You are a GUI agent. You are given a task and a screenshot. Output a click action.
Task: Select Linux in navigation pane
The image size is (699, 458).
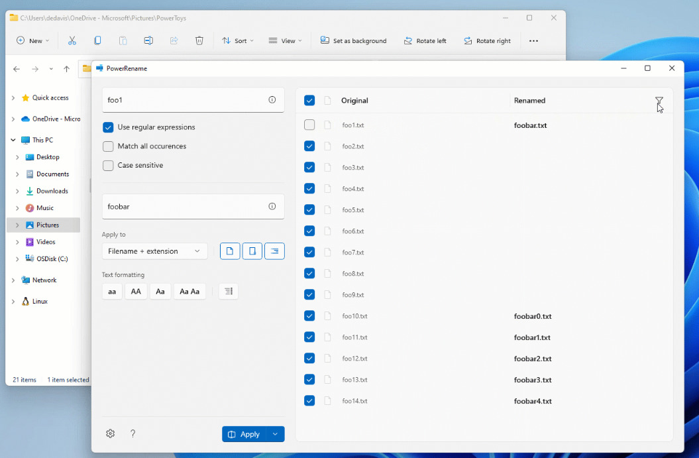(40, 302)
